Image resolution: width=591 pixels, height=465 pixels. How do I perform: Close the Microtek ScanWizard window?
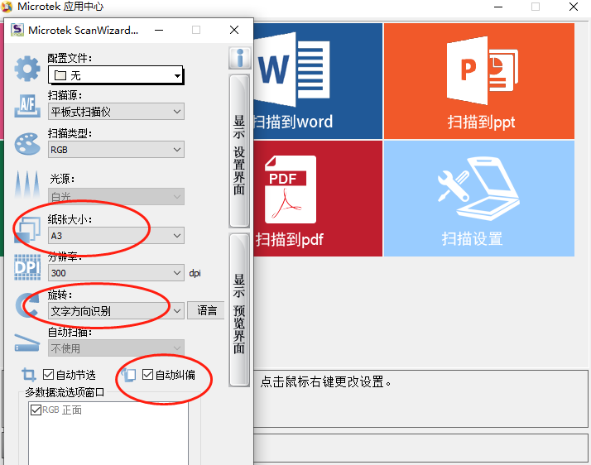point(234,30)
